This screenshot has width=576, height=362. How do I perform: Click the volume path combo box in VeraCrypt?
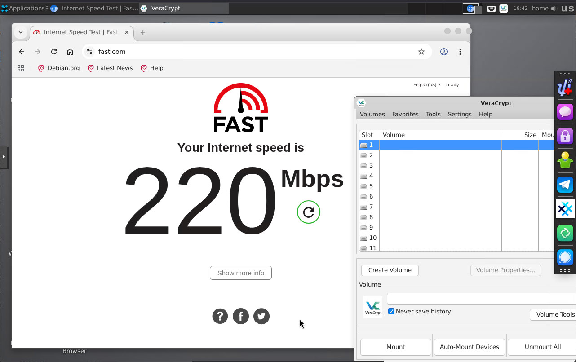tap(481, 299)
